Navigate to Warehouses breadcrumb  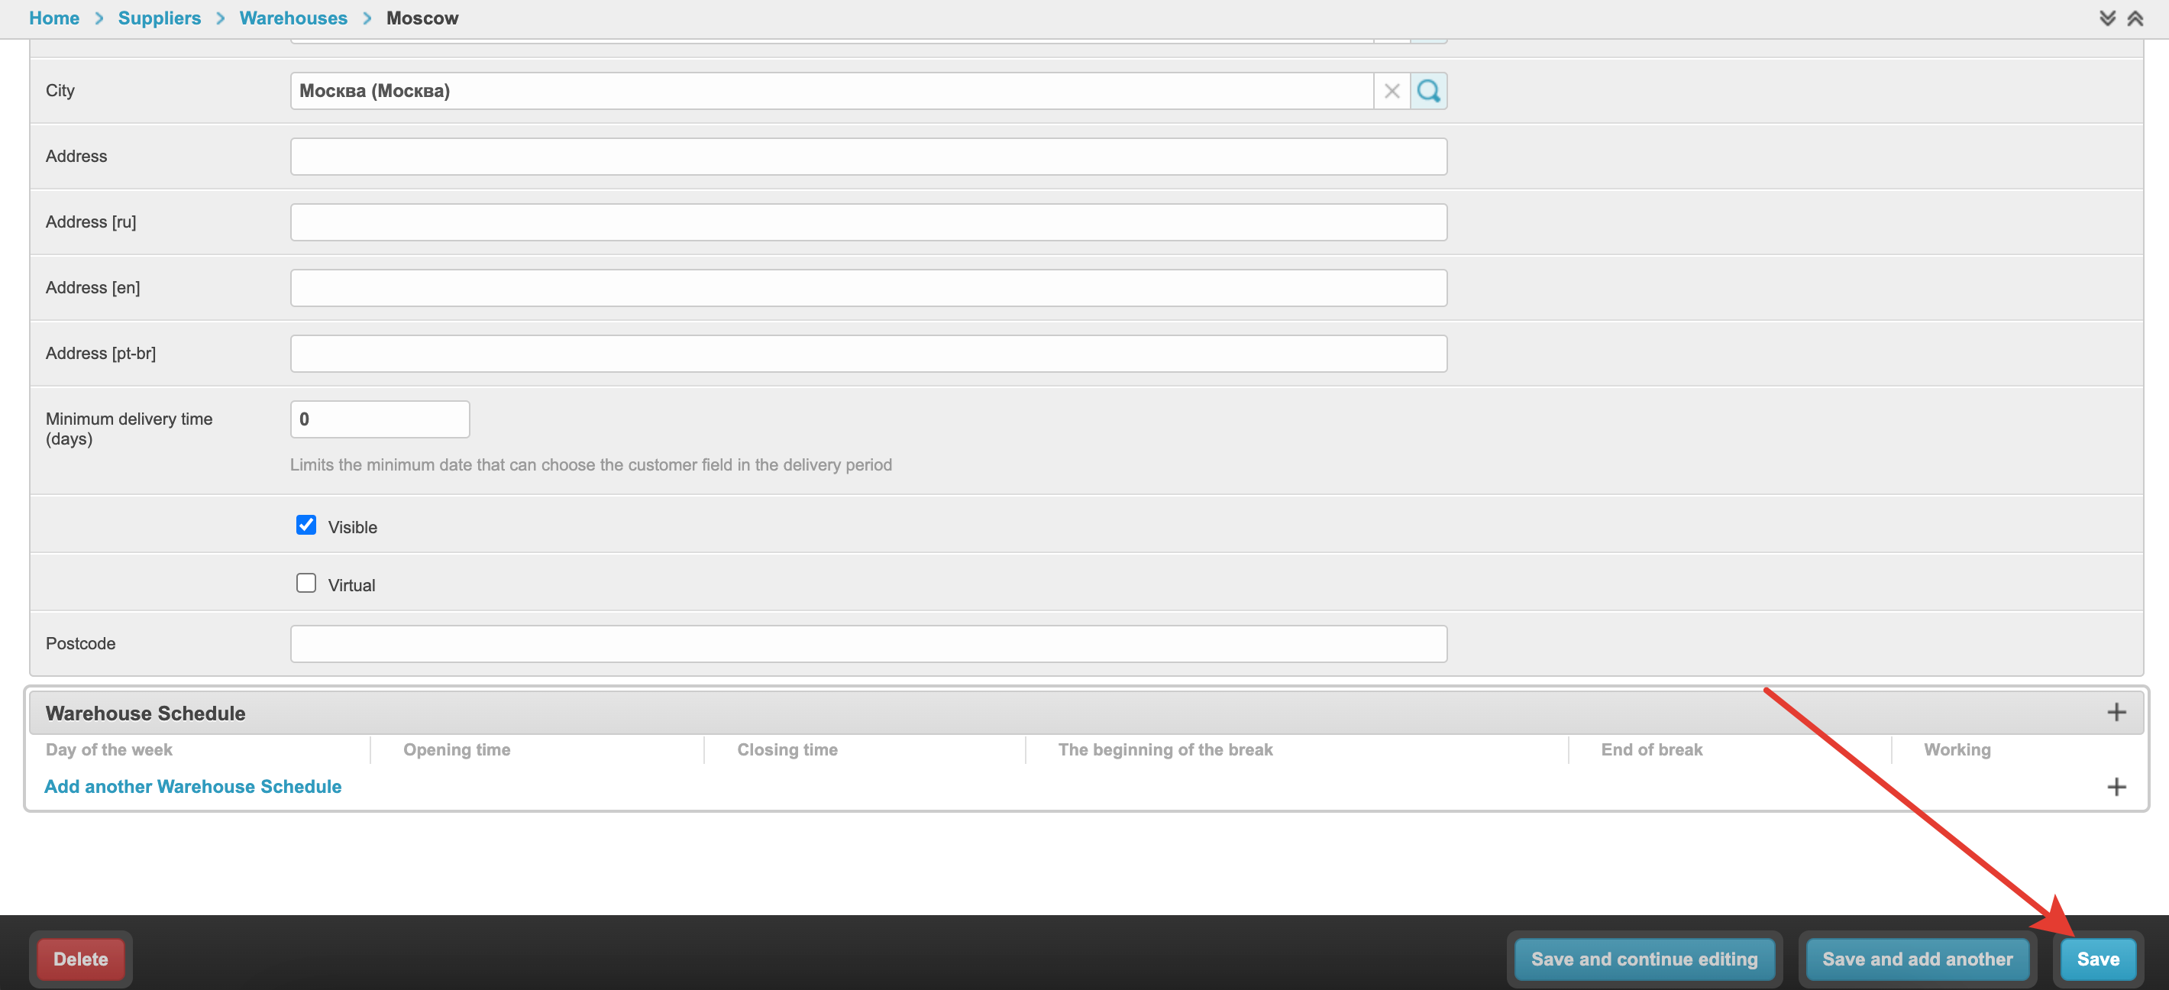(293, 18)
